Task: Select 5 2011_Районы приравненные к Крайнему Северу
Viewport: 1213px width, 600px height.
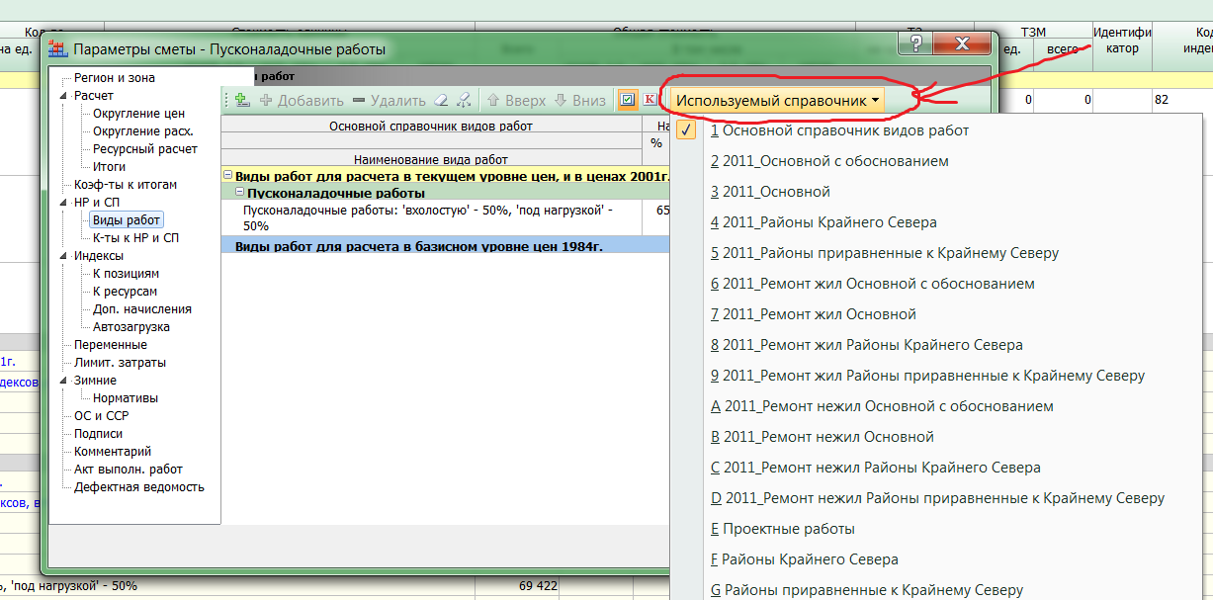Action: coord(885,253)
